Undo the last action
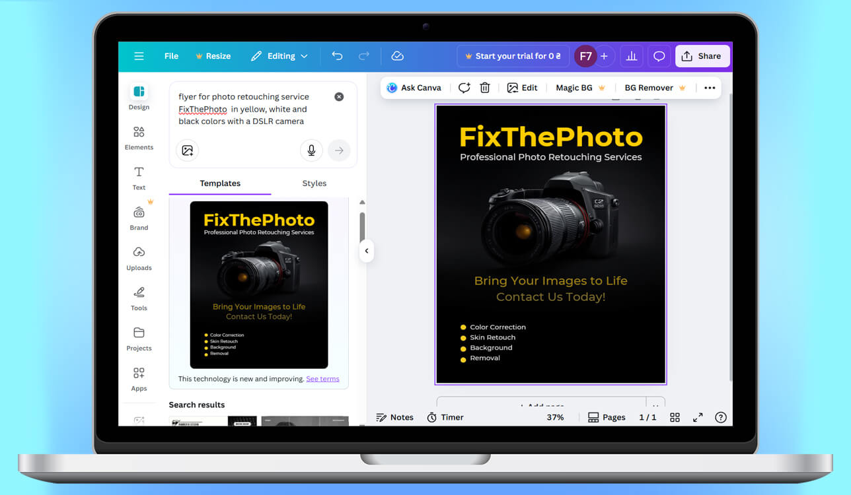The width and height of the screenshot is (851, 495). 337,56
